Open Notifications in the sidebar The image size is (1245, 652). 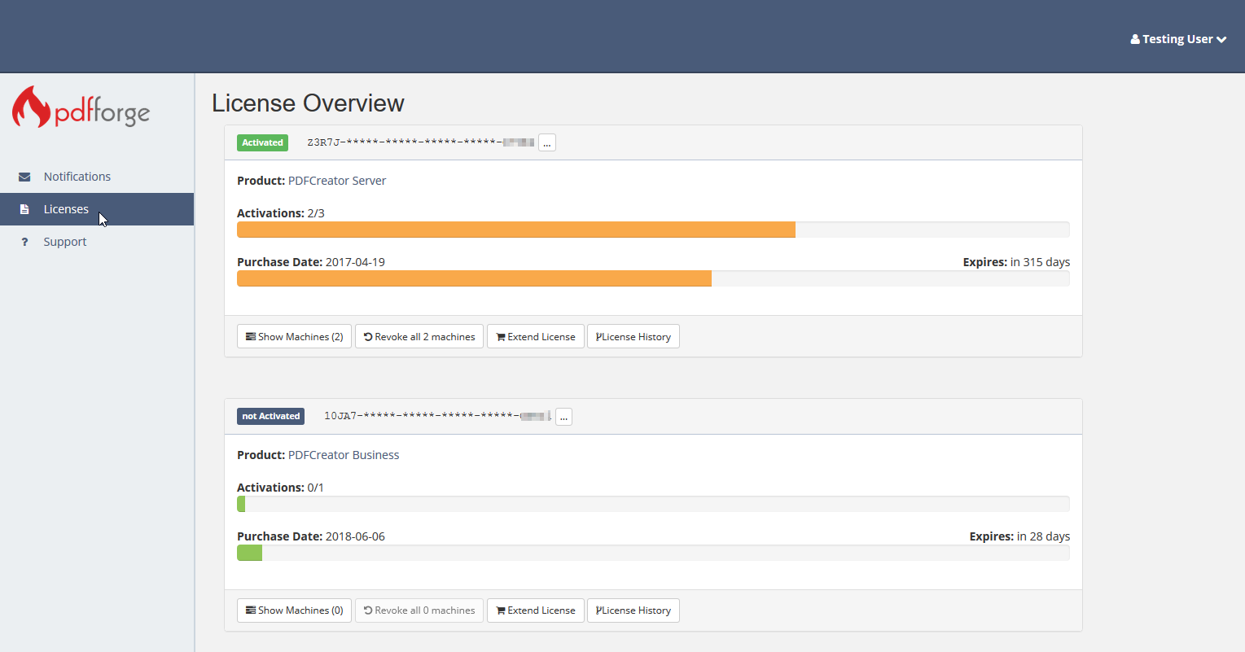pyautogui.click(x=97, y=177)
